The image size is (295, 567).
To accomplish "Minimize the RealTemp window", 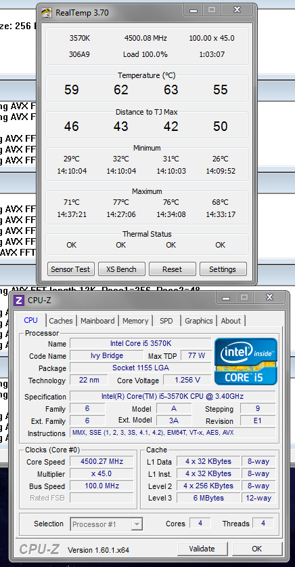I will pos(194,10).
